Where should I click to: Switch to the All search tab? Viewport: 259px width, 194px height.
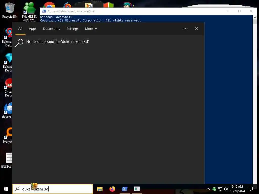[20, 29]
